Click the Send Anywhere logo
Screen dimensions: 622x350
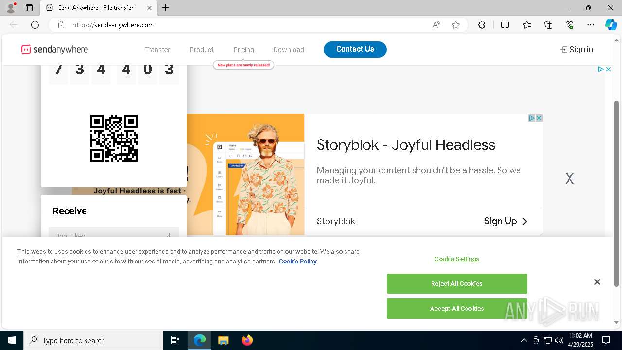[x=54, y=50]
